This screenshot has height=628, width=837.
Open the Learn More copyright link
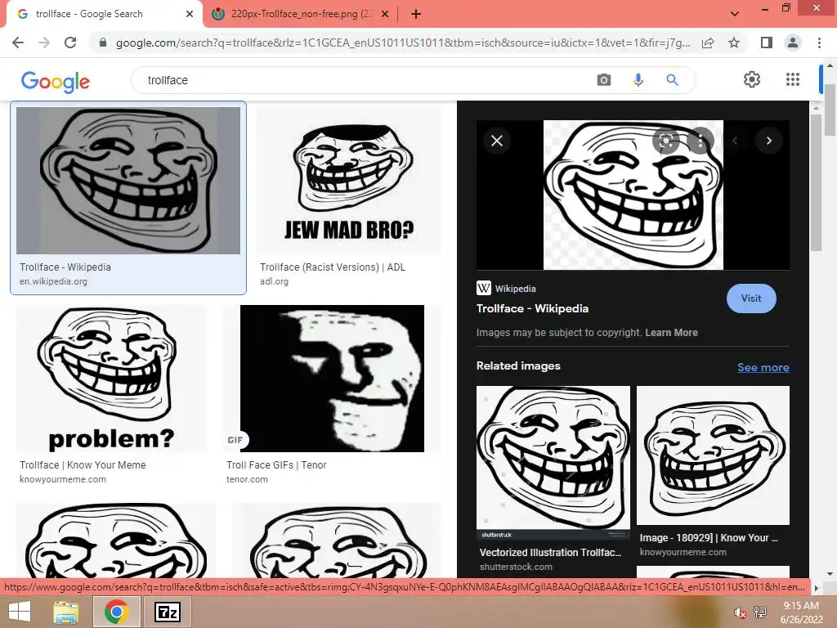coord(671,333)
